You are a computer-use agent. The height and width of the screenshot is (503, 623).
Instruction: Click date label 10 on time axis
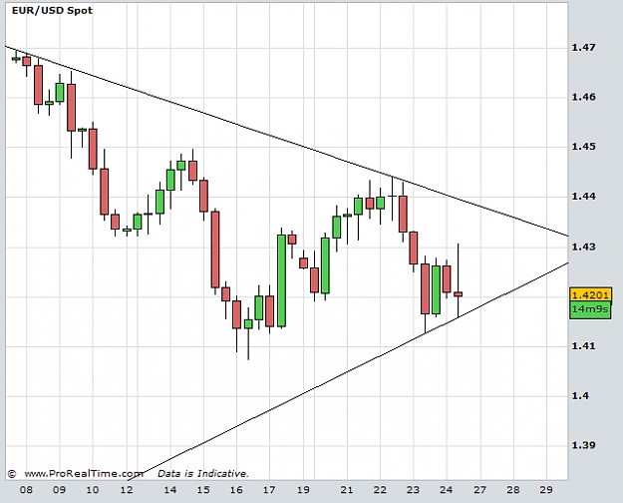(x=92, y=489)
